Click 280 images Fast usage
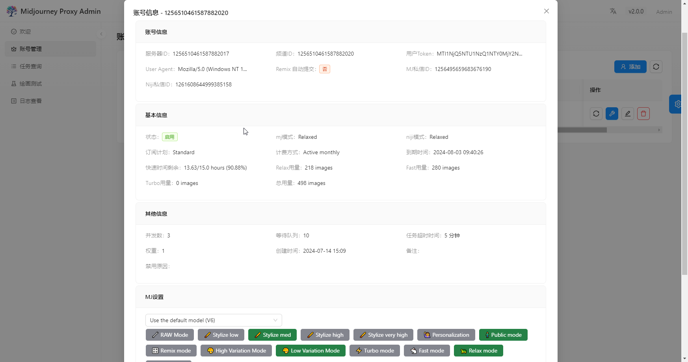Screen dimensions: 688x362 (446, 168)
